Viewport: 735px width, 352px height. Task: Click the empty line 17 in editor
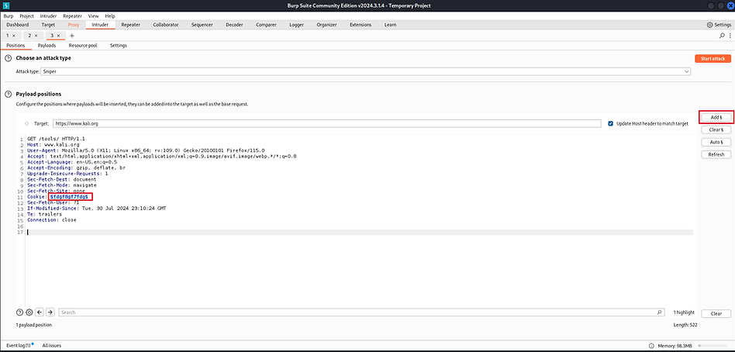click(360, 232)
